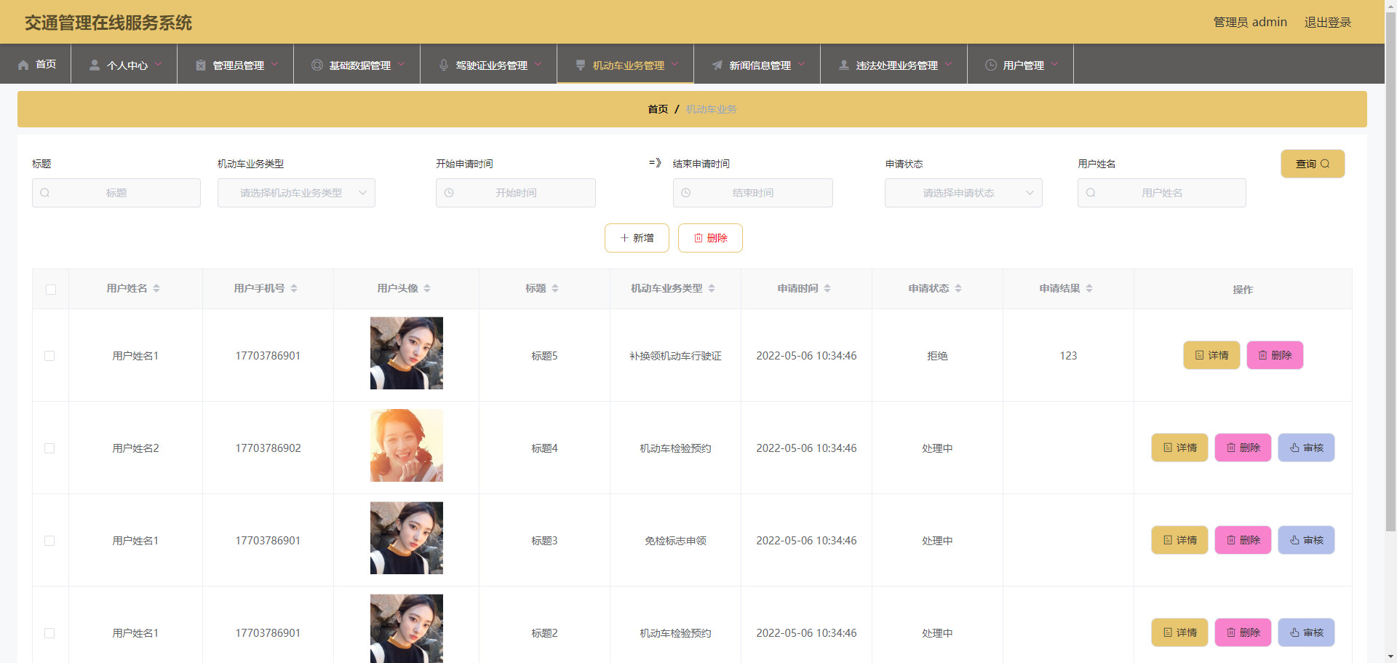This screenshot has width=1397, height=663.
Task: Click the 首页 breadcrumb link
Action: [658, 109]
